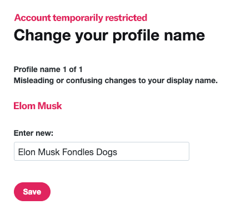Click the word 'Account' in the red heading
231x215 pixels.
tap(32, 18)
